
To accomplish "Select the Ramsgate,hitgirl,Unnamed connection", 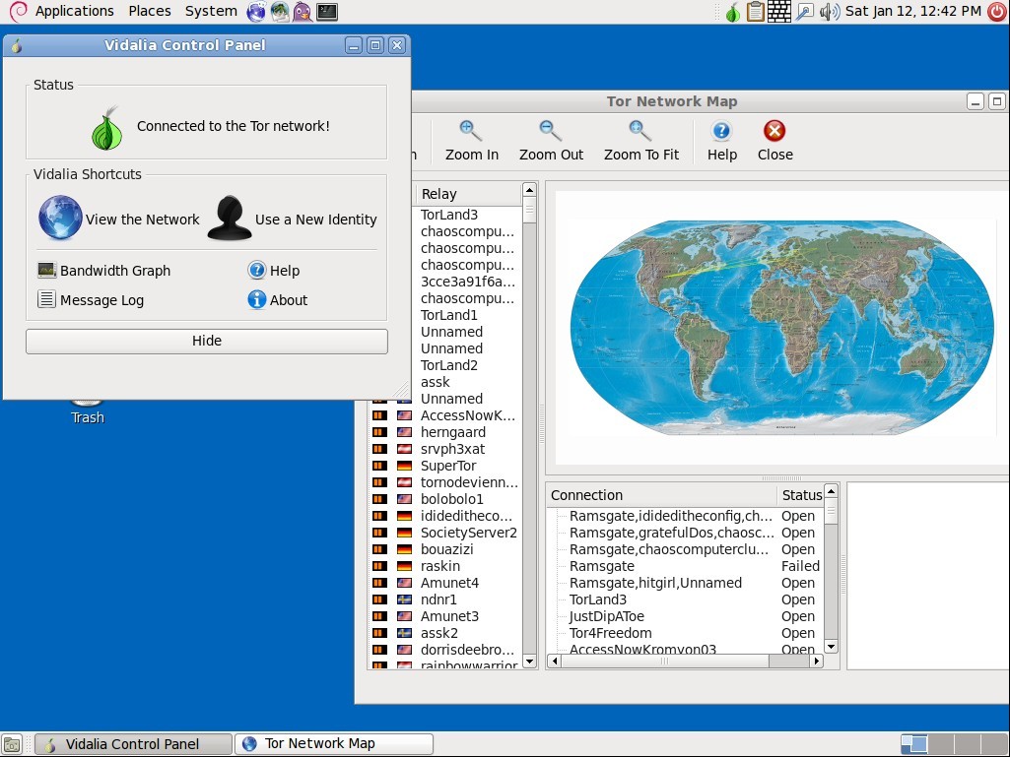I will tap(686, 583).
